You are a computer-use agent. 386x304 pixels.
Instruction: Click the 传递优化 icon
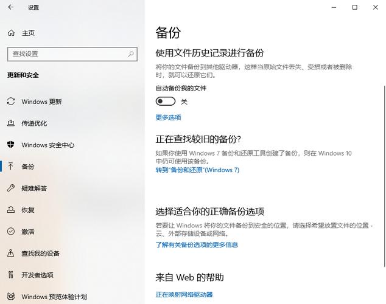pyautogui.click(x=11, y=123)
